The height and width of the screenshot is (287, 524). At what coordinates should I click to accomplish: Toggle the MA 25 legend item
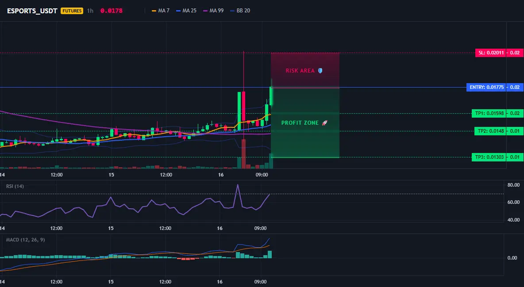click(x=186, y=11)
